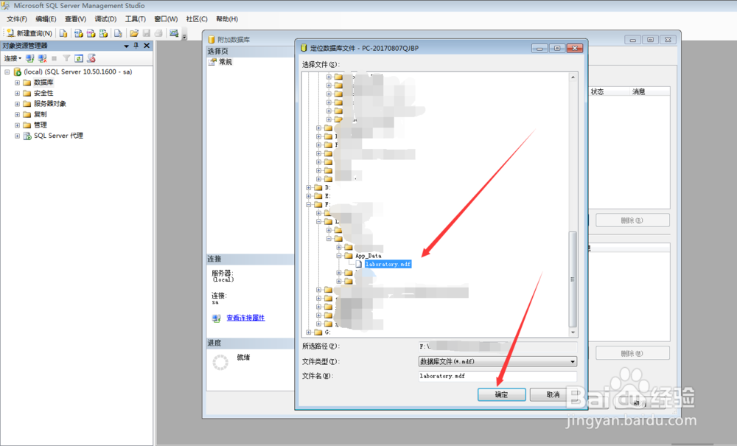737x446 pixels.
Task: Select the laboratory.mdf file in tree
Action: click(x=388, y=265)
